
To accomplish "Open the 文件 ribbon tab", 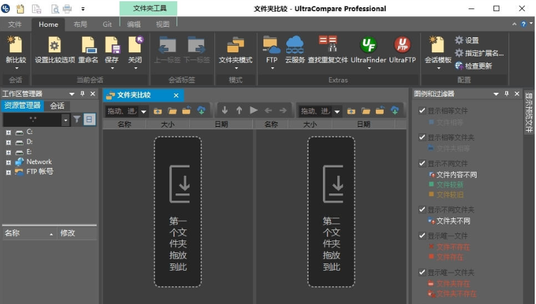I will click(15, 24).
